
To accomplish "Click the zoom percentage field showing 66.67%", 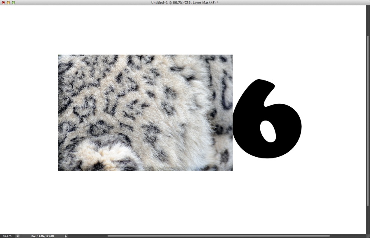I will click(7, 236).
